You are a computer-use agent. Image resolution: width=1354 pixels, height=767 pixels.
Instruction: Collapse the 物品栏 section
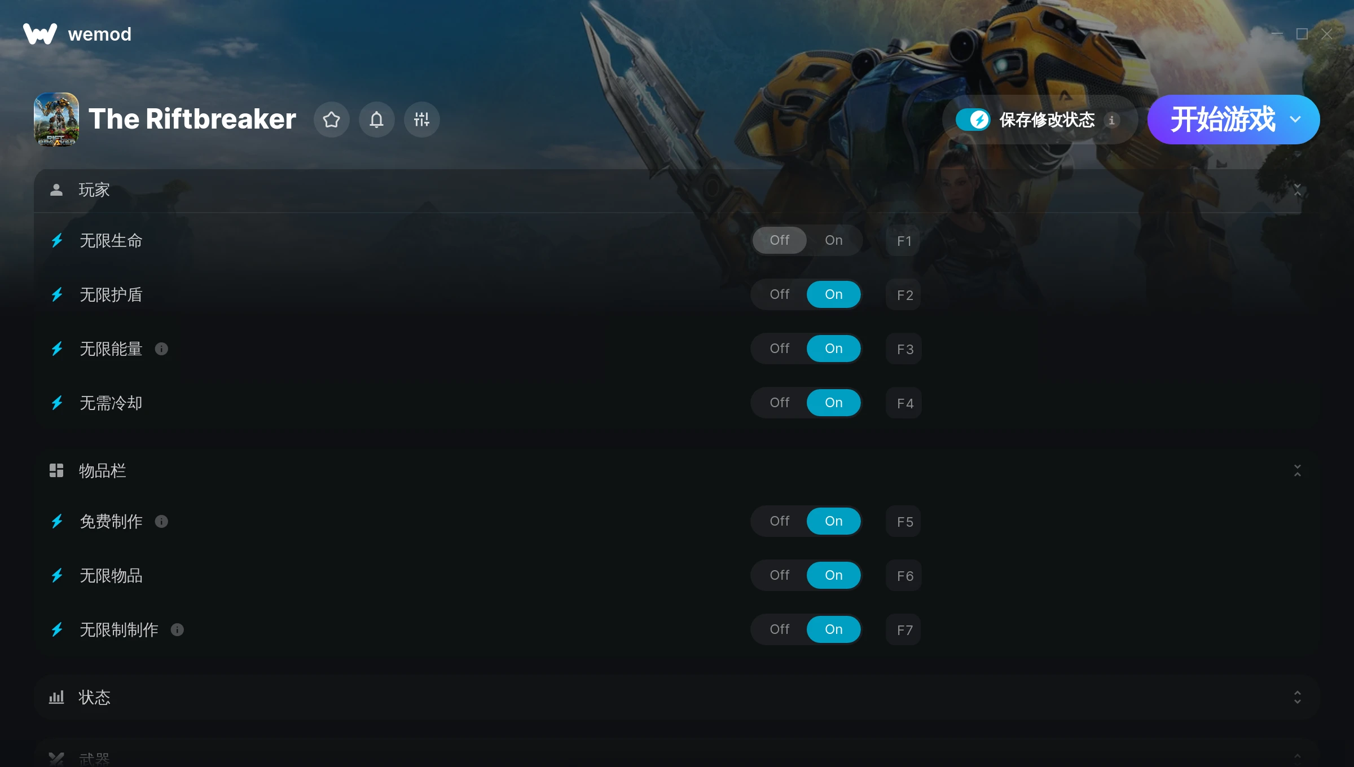pos(1298,471)
